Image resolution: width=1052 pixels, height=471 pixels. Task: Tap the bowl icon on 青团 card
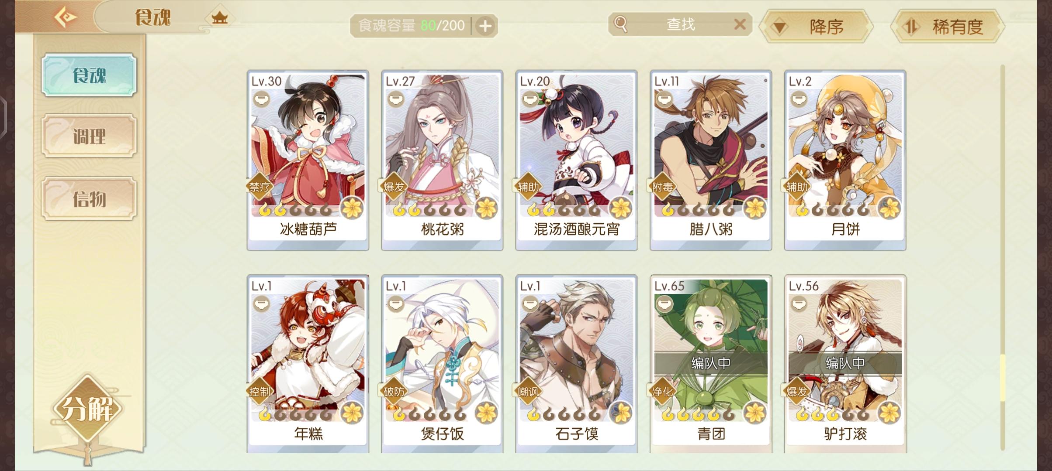(x=664, y=304)
